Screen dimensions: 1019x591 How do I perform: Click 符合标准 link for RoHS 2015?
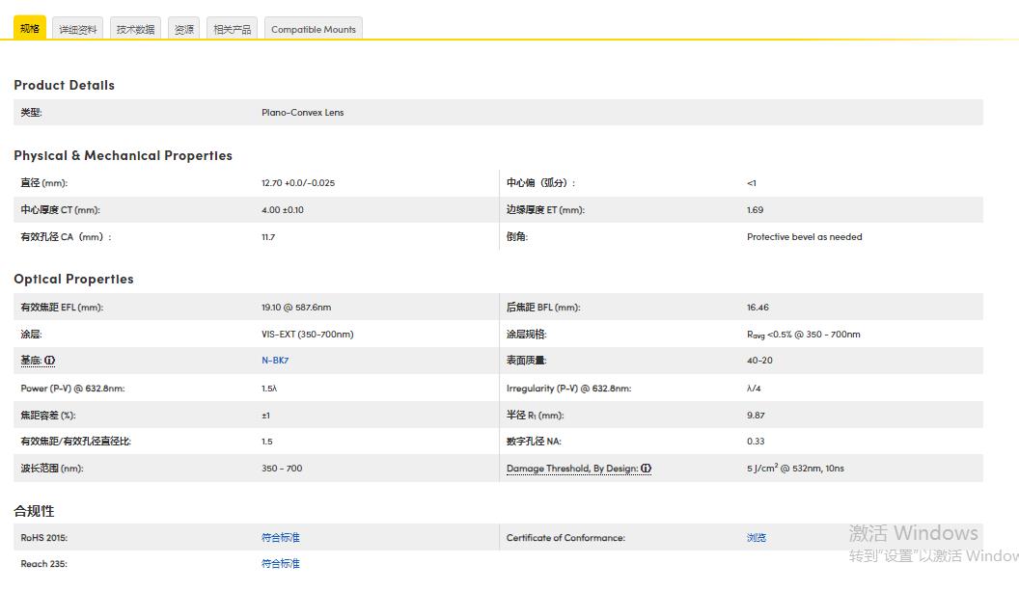pos(281,538)
